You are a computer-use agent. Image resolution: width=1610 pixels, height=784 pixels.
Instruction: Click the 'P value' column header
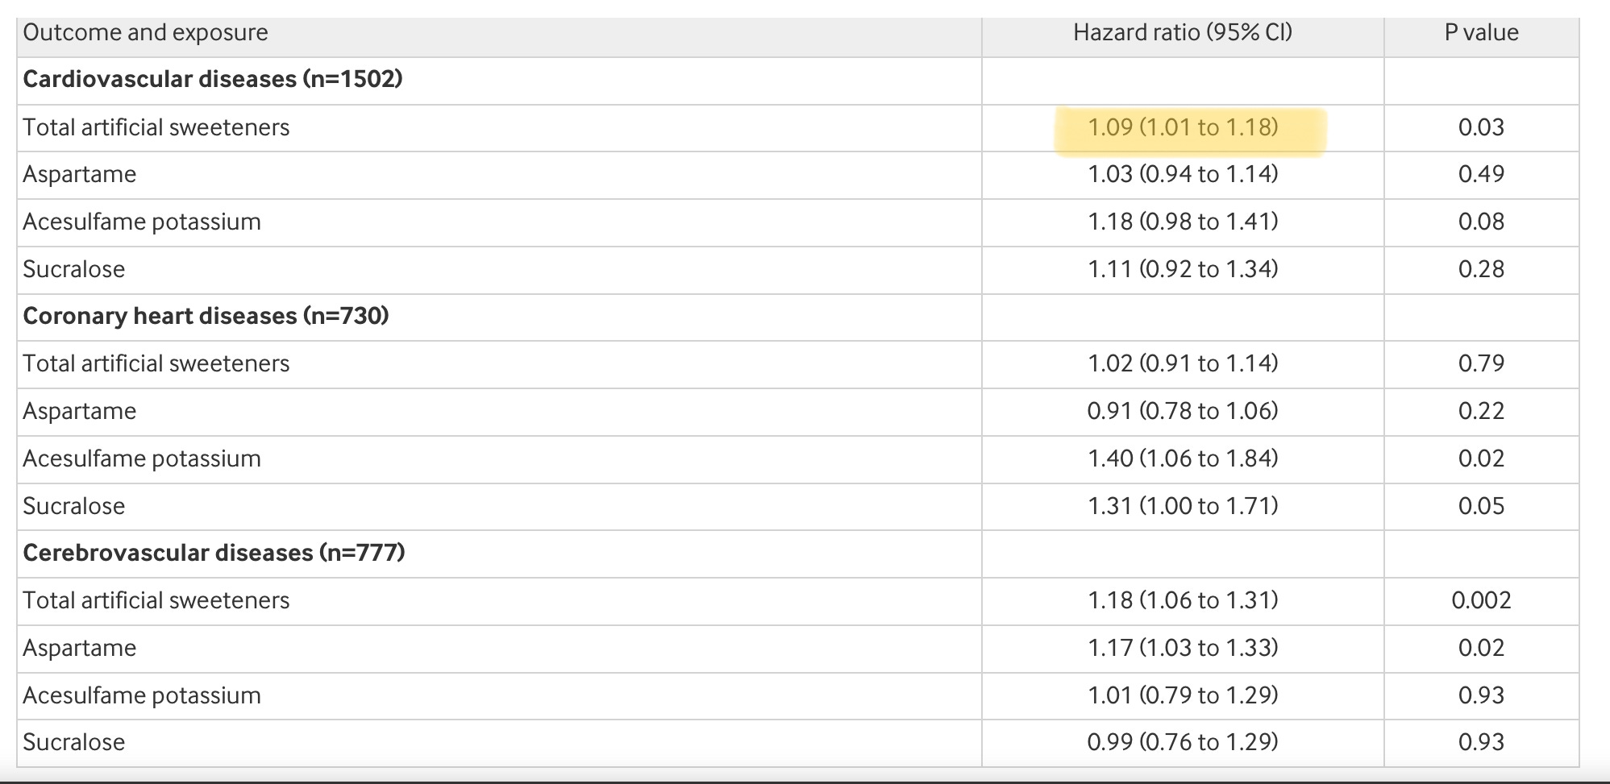[x=1481, y=32]
